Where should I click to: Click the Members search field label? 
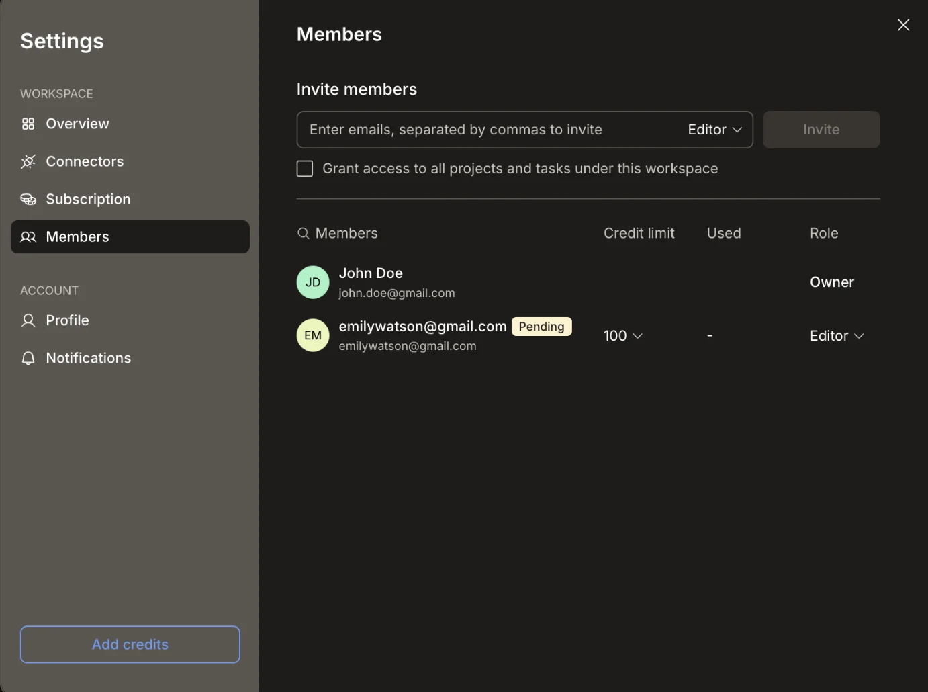(x=346, y=233)
